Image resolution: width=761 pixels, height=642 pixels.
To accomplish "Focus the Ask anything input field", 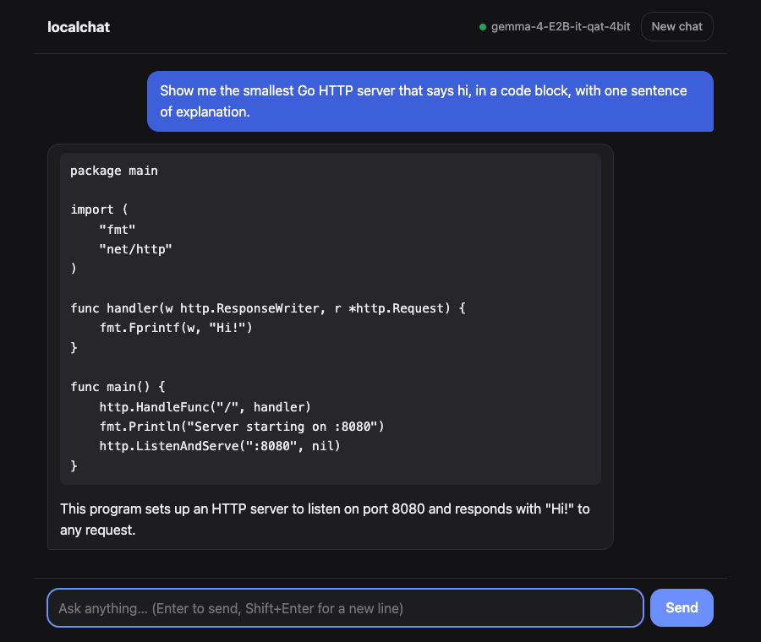I will 345,607.
